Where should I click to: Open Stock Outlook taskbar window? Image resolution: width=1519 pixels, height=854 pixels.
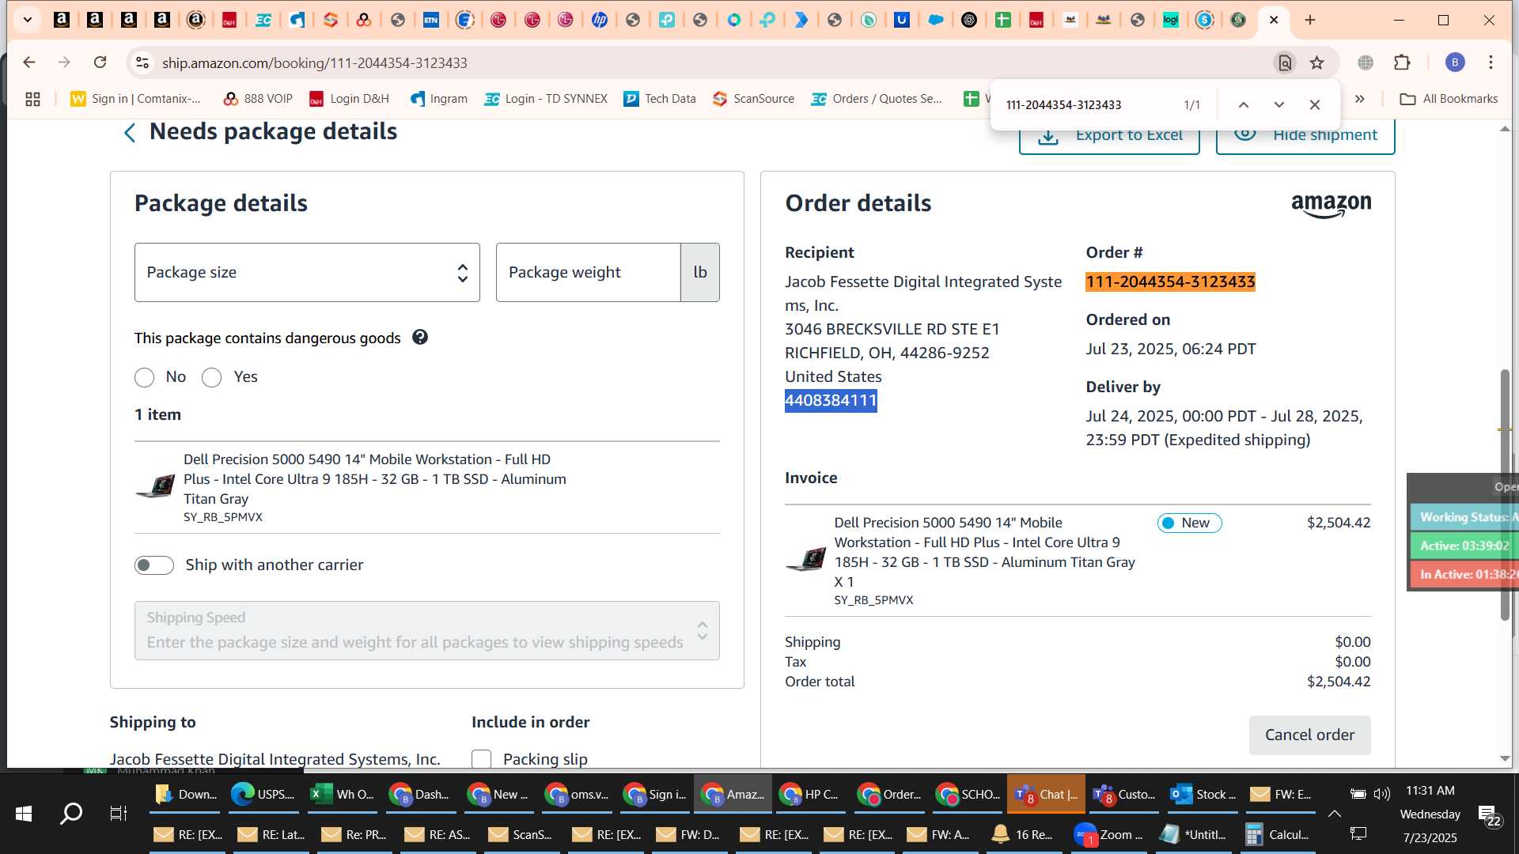(x=1202, y=794)
